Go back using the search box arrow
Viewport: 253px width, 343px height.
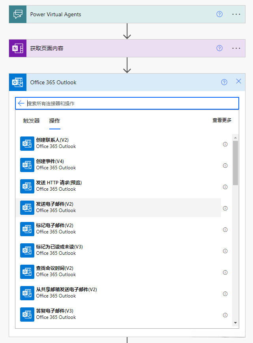[x=21, y=103]
